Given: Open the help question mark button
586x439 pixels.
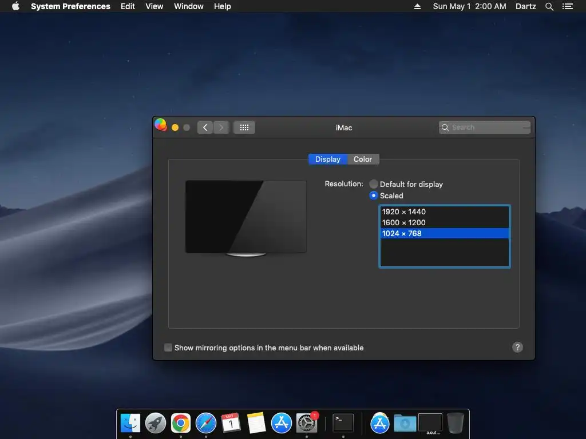Looking at the screenshot, I should pos(517,348).
